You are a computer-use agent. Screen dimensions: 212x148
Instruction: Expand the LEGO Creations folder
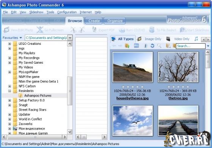point(9,44)
